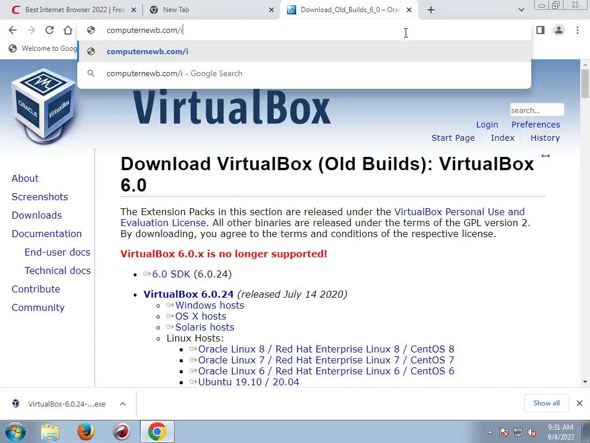The height and width of the screenshot is (443, 590).
Task: Show hidden tray icons arrow
Action: tap(490, 433)
